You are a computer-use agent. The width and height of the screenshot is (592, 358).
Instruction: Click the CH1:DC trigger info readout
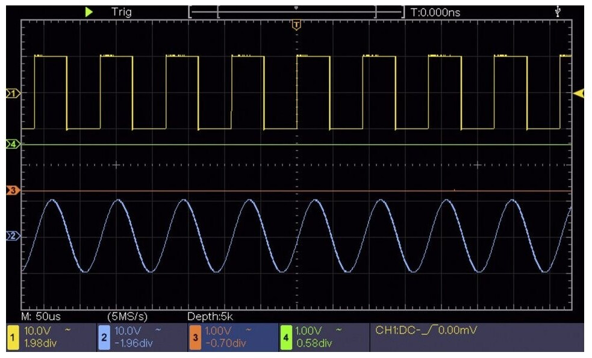click(x=426, y=330)
